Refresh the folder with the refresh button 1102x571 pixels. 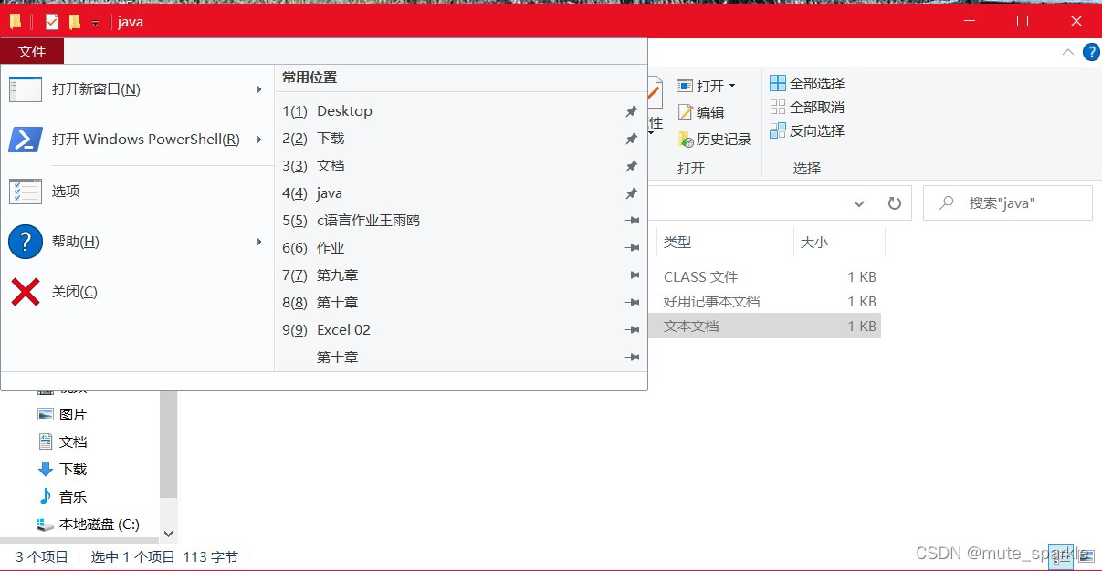pos(895,203)
